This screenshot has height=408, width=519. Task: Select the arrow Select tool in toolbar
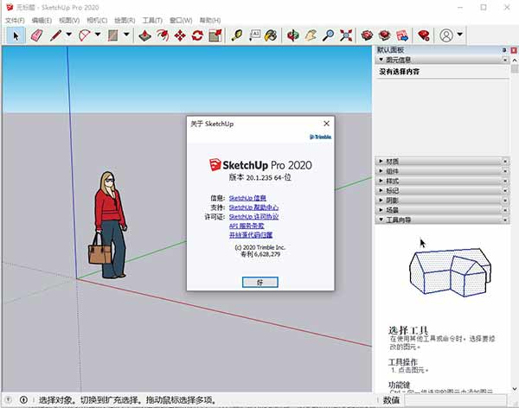tap(15, 35)
